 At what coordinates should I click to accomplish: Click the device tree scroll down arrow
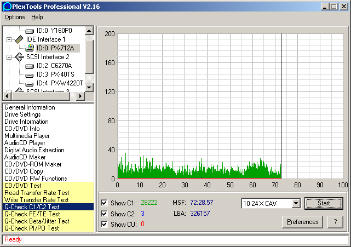tap(89, 87)
